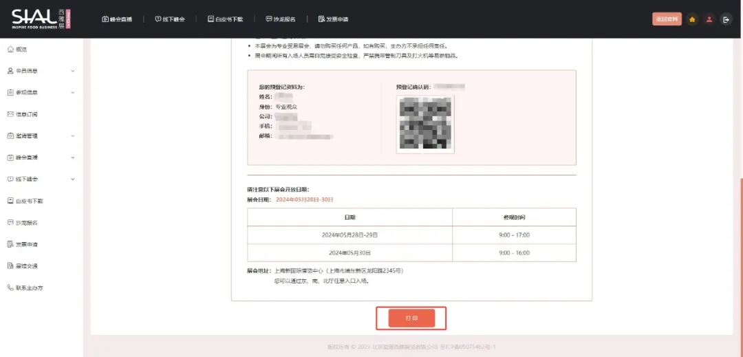
Task: Open 峰会直播 in the top navigation
Action: (117, 19)
